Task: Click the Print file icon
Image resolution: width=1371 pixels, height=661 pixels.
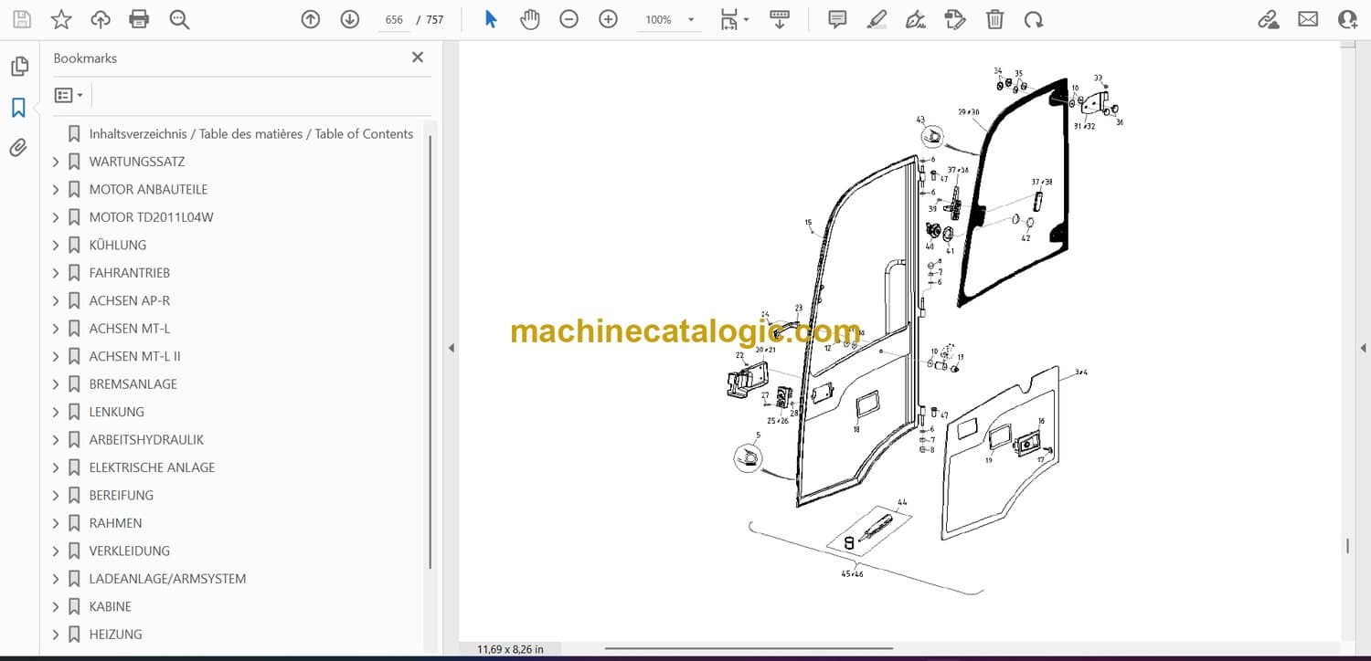Action: coord(139,19)
